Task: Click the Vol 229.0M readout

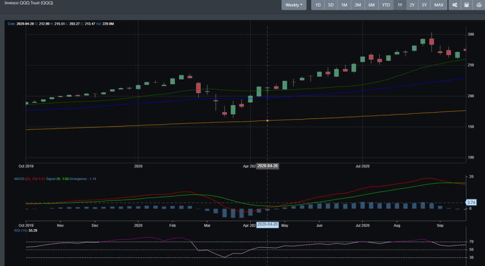Action: click(105, 24)
